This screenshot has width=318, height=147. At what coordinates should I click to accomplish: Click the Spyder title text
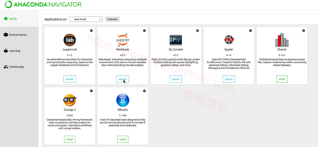click(x=229, y=49)
